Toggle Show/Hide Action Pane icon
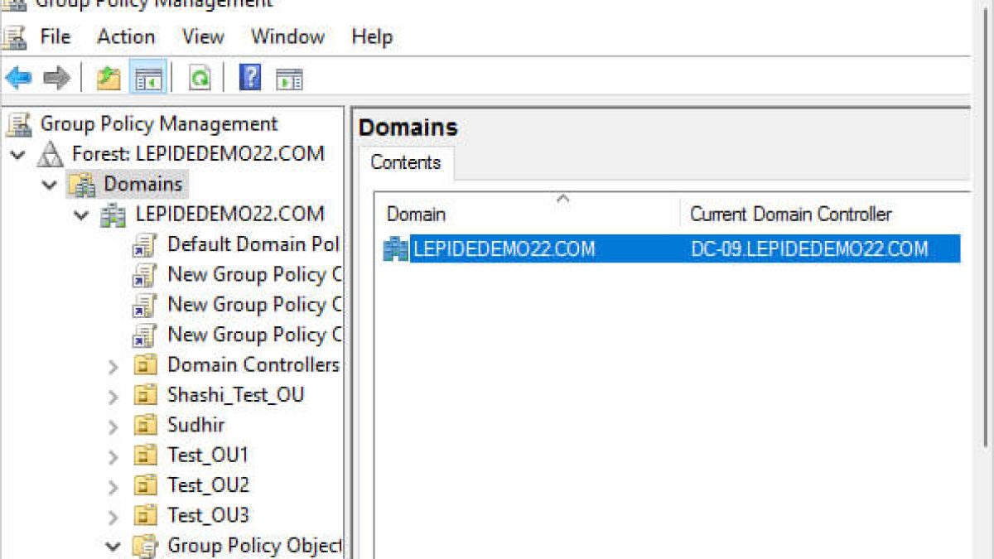Screen dimensions: 994x559 [x=289, y=79]
